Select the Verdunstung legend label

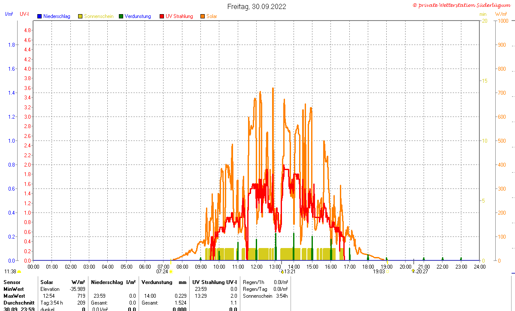[x=138, y=16]
